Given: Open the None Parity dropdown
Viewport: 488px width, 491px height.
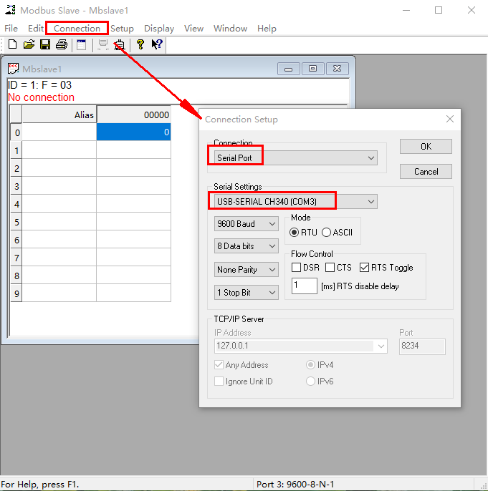Looking at the screenshot, I should point(247,270).
